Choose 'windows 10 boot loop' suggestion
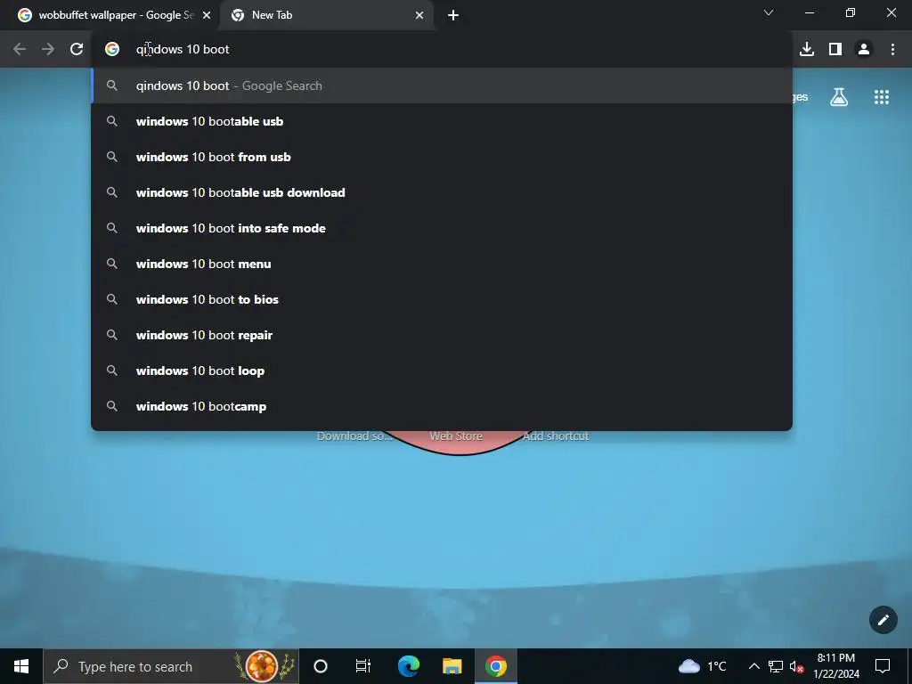The width and height of the screenshot is (912, 684). [x=442, y=370]
